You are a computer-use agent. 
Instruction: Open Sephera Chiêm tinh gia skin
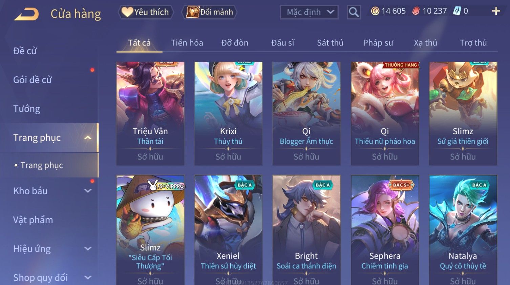pyautogui.click(x=385, y=230)
